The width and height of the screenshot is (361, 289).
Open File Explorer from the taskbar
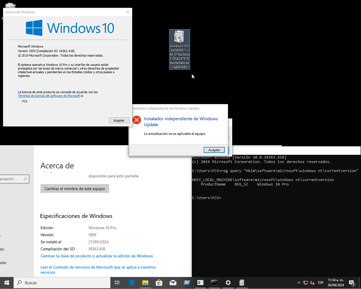pyautogui.click(x=145, y=282)
